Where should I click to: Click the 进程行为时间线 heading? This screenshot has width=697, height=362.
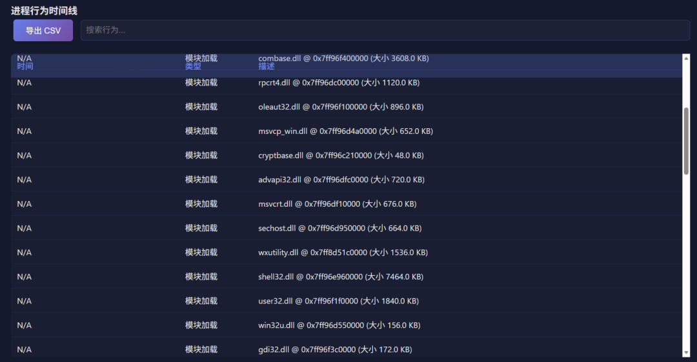44,11
